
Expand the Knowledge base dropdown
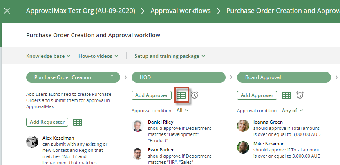pos(48,56)
